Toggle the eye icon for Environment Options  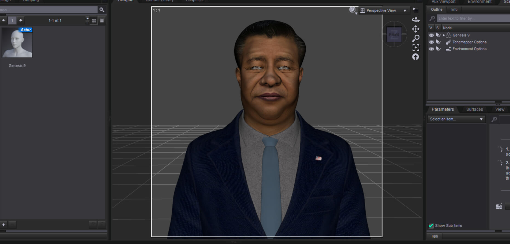(431, 49)
